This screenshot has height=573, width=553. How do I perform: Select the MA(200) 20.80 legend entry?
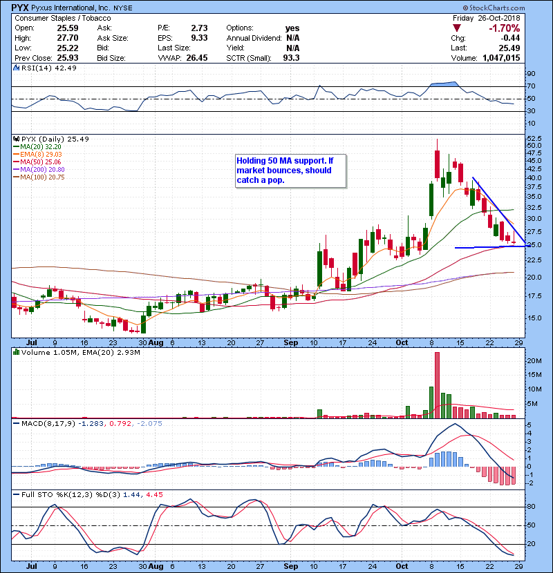pos(39,170)
